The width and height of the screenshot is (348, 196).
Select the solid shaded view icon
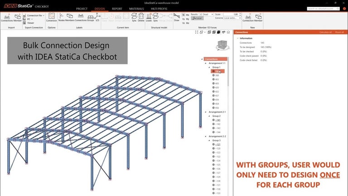click(x=218, y=32)
